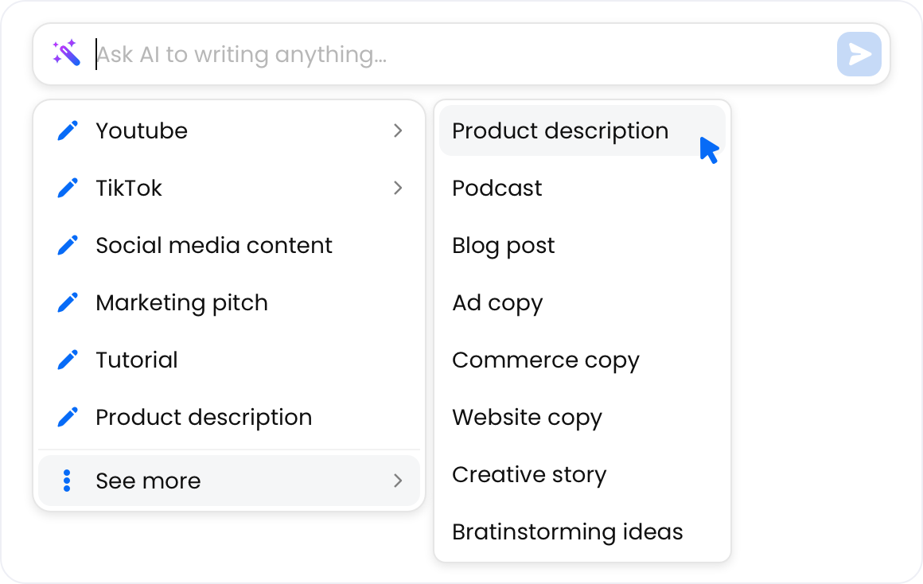Image resolution: width=923 pixels, height=584 pixels.
Task: Expand the Youtube submenu chevron
Action: 397,130
